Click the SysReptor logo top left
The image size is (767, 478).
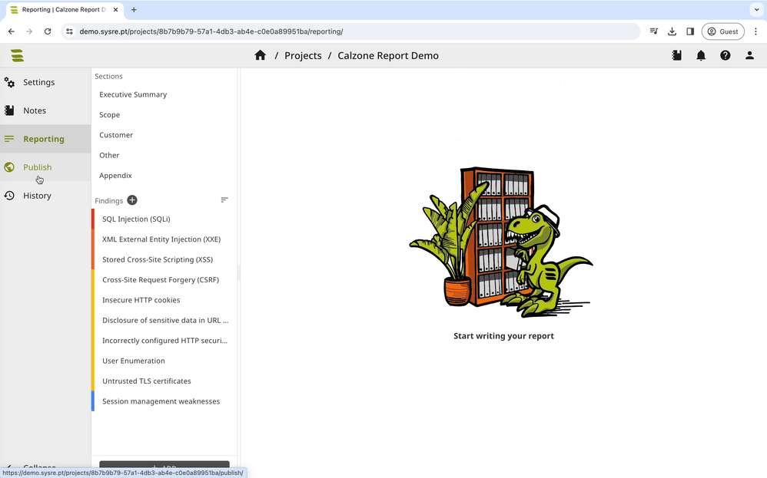pyautogui.click(x=17, y=55)
